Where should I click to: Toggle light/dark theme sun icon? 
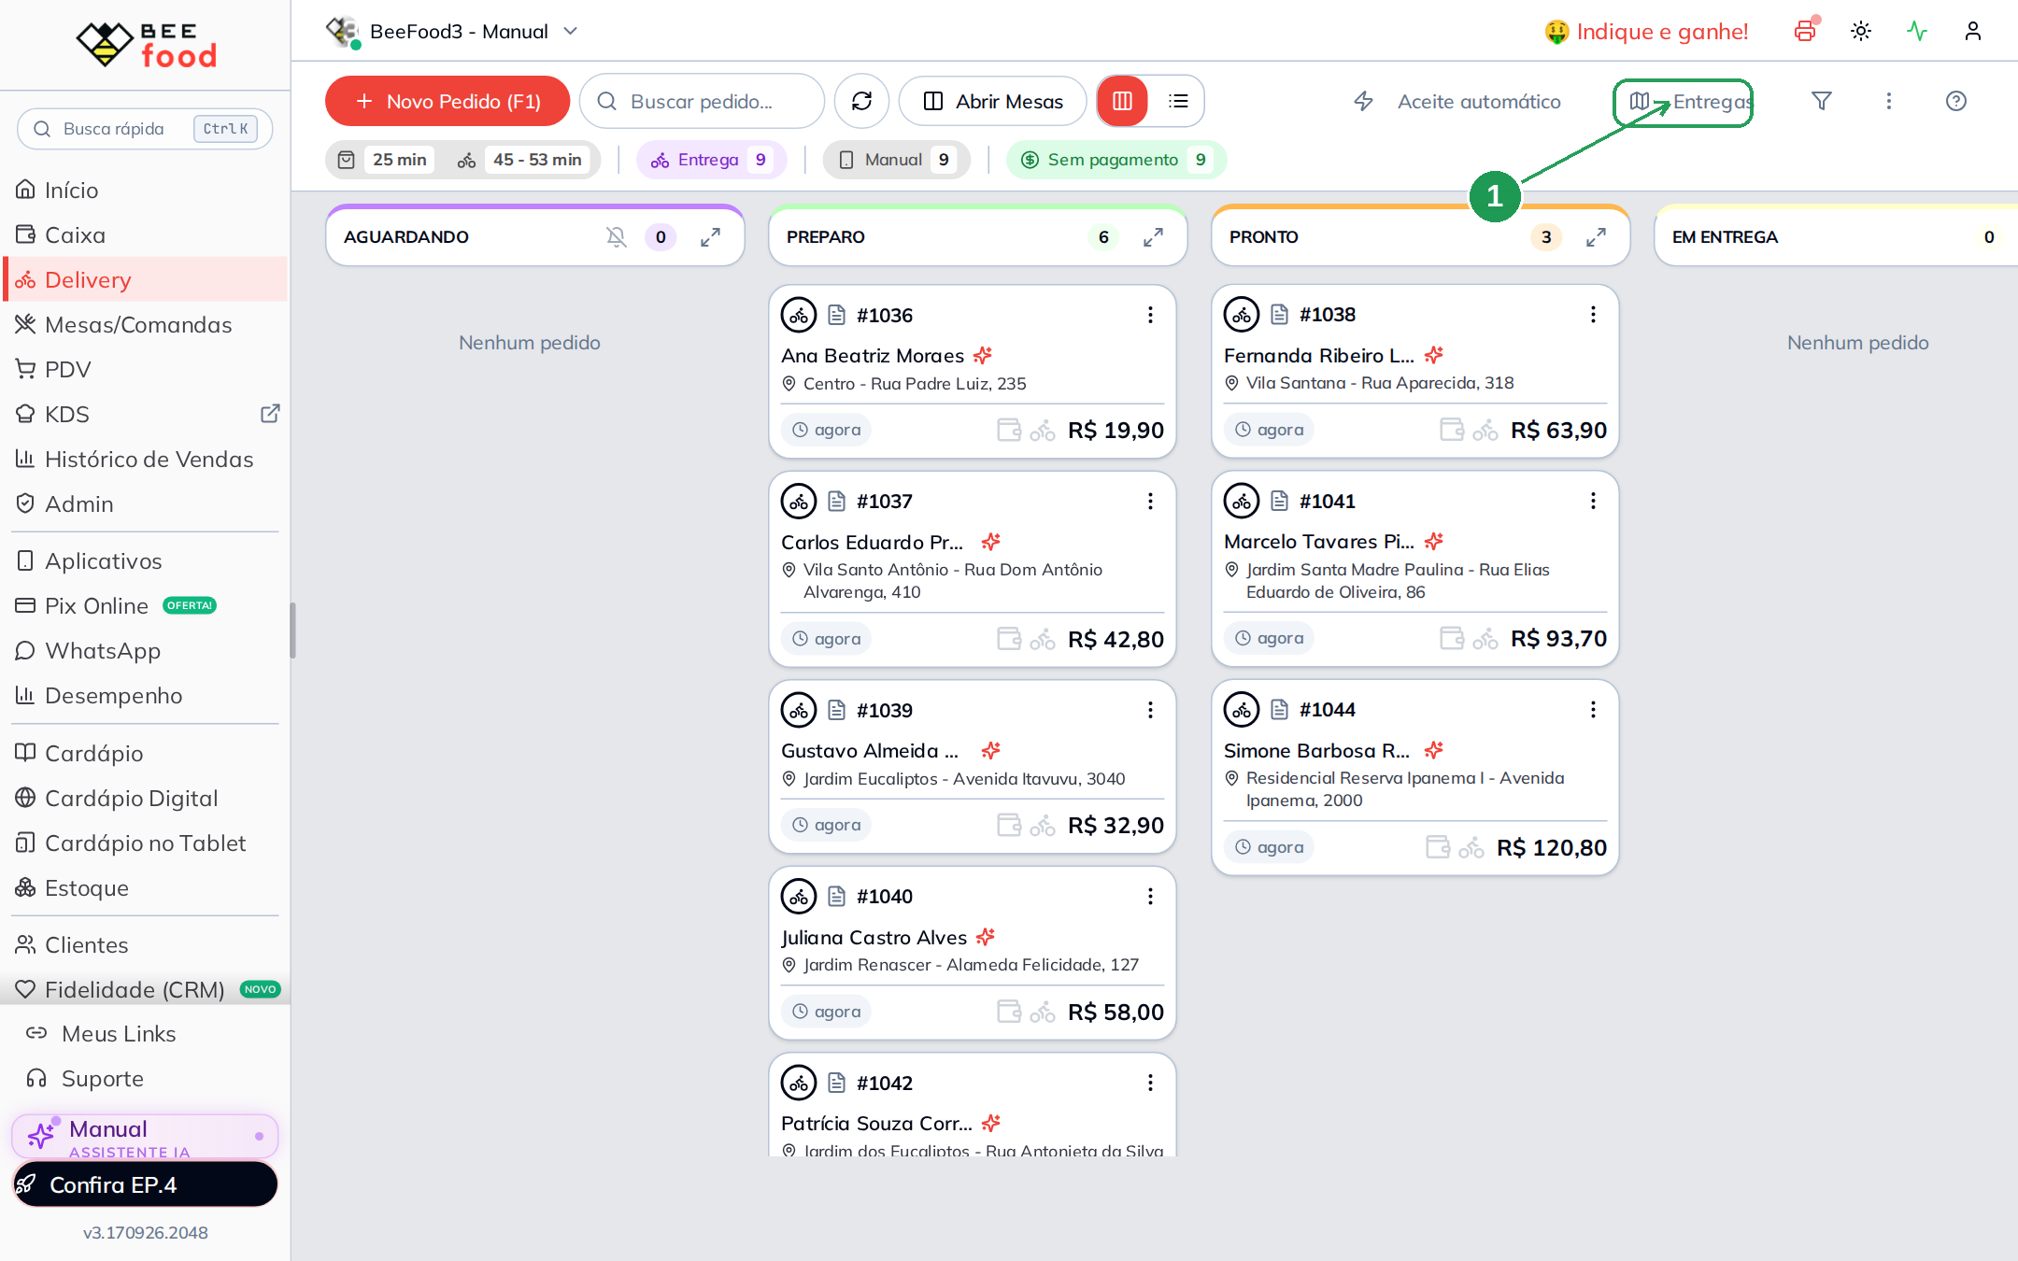[x=1861, y=31]
